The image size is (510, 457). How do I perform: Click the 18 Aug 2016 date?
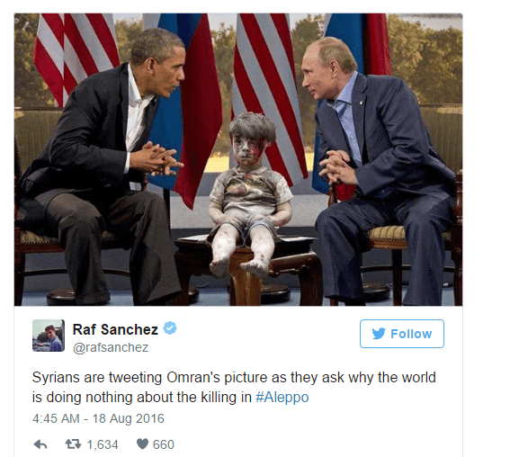(129, 418)
